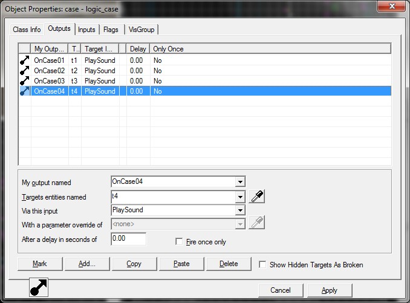Copy the selected output
The image size is (410, 303).
coord(134,264)
